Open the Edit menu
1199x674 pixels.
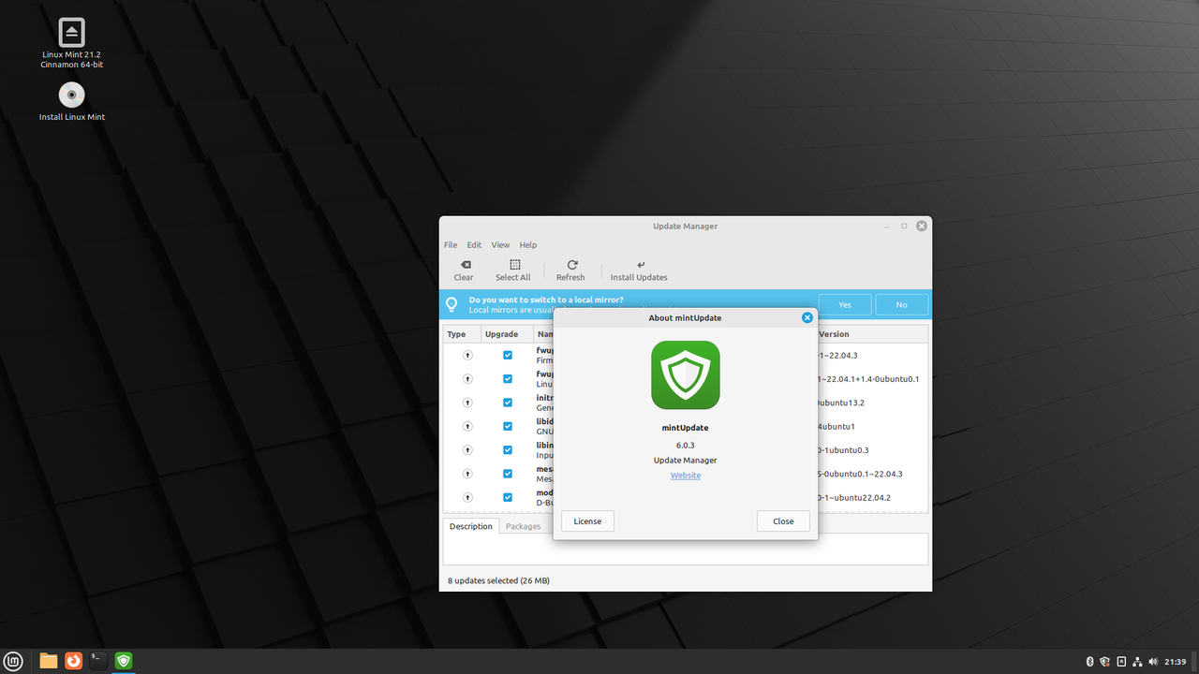pos(474,245)
